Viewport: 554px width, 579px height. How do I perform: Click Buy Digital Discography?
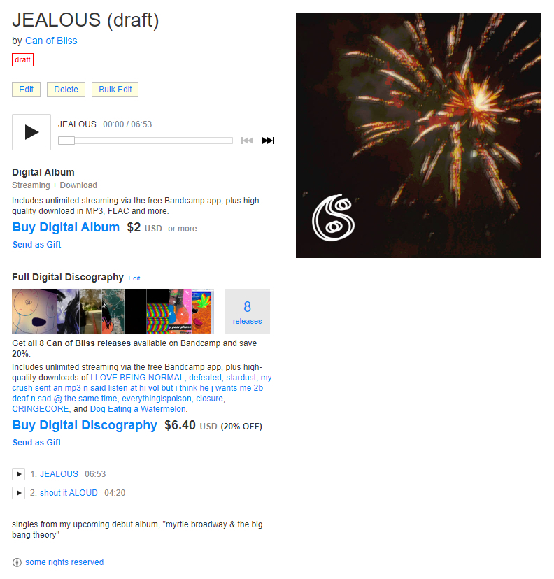click(x=85, y=425)
